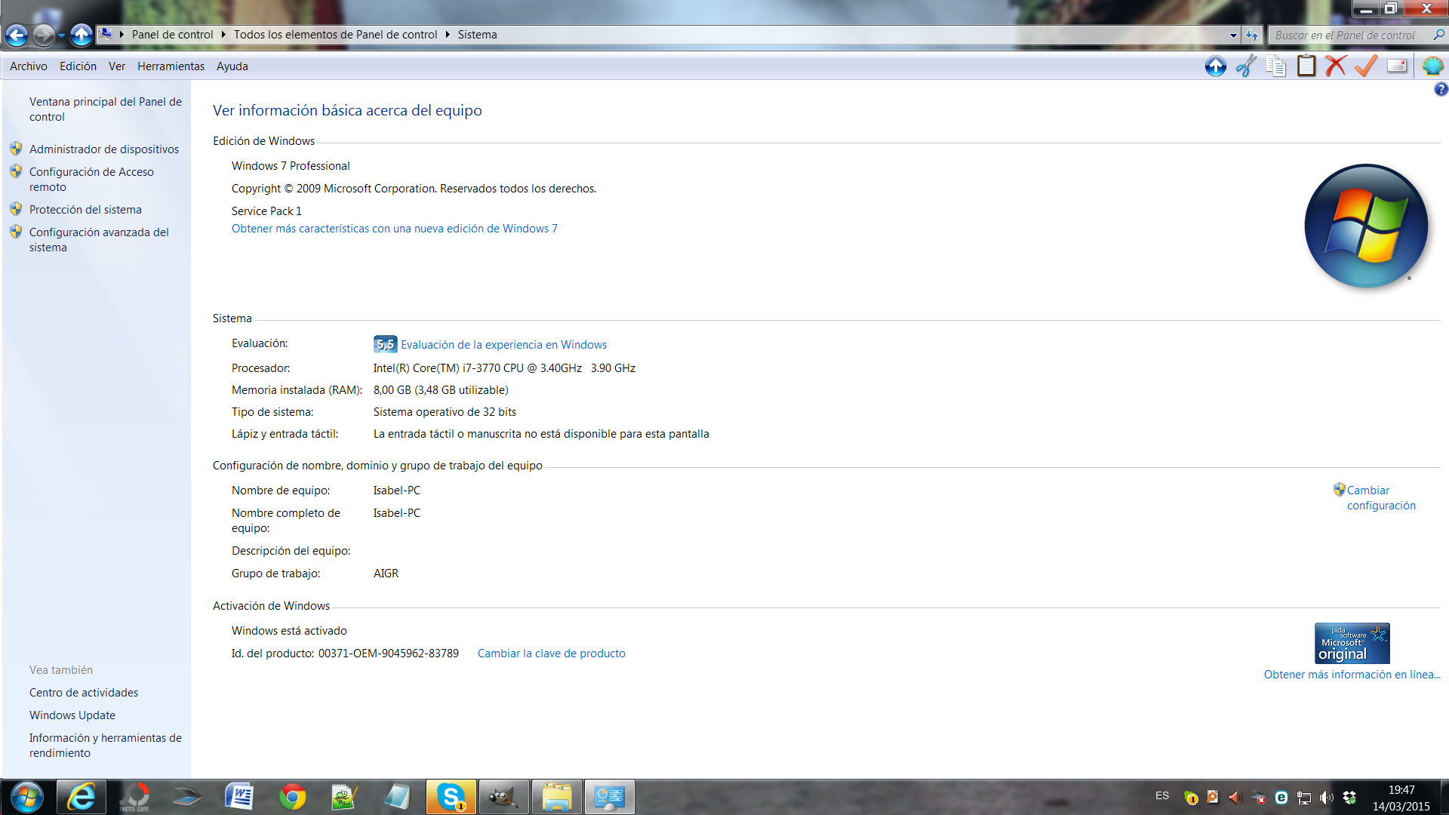The width and height of the screenshot is (1449, 815).
Task: Open the Notepad taskbar icon
Action: pos(398,797)
